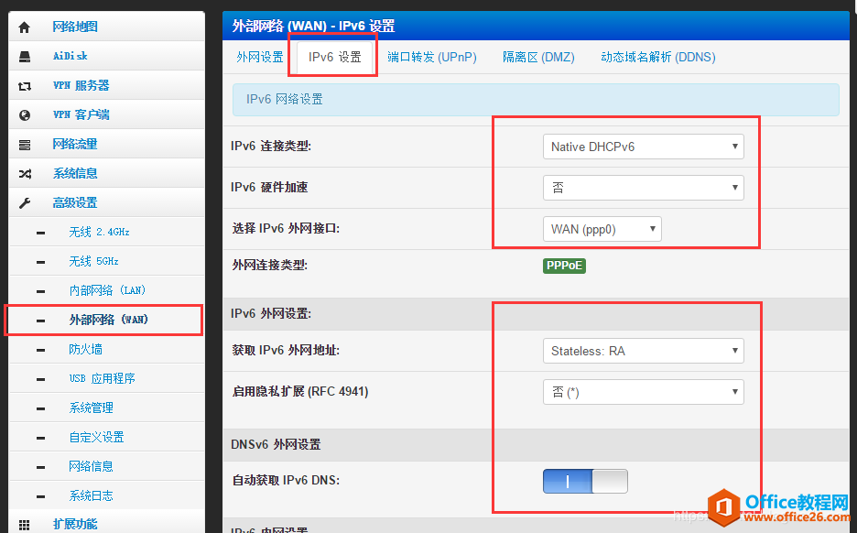
Task: Click the 网络流量 list icon
Action: tap(25, 145)
